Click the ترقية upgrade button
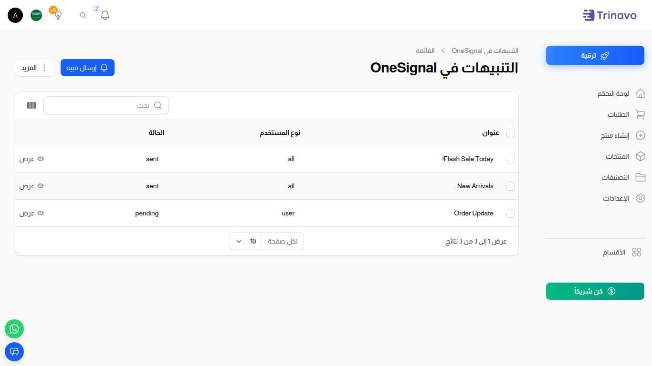 pos(595,55)
